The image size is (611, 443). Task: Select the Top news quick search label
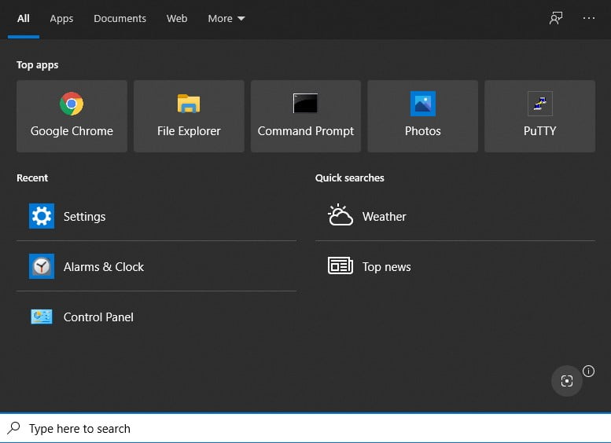click(x=387, y=267)
